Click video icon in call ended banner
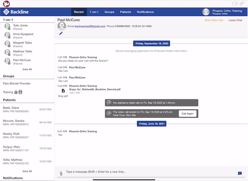Viewport: 248px width, 181px height. click(x=109, y=113)
